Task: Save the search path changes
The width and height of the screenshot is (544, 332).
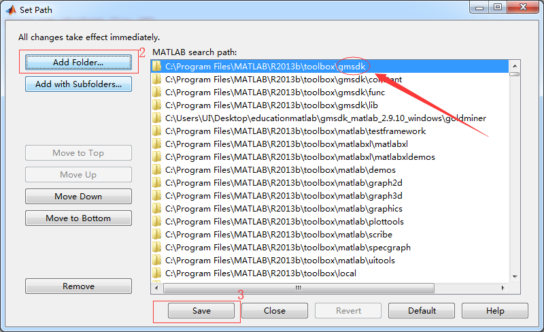Action: (x=201, y=310)
